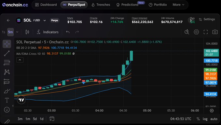This screenshot has width=221, height=125.
Task: Toggle auto scale mode
Action: 214,119
